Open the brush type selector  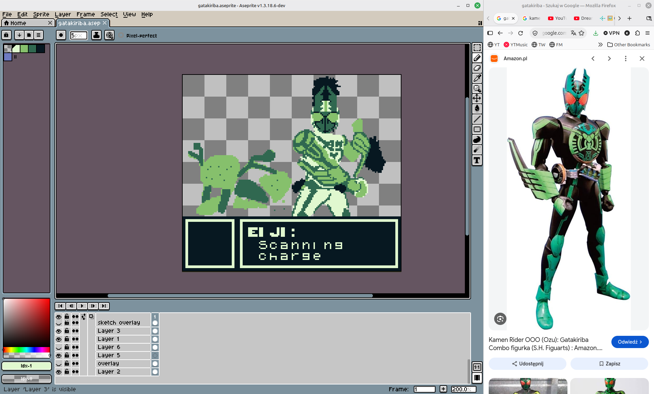61,35
